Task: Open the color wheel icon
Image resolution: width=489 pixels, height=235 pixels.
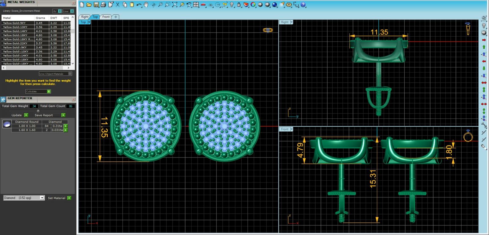Action: (253, 5)
